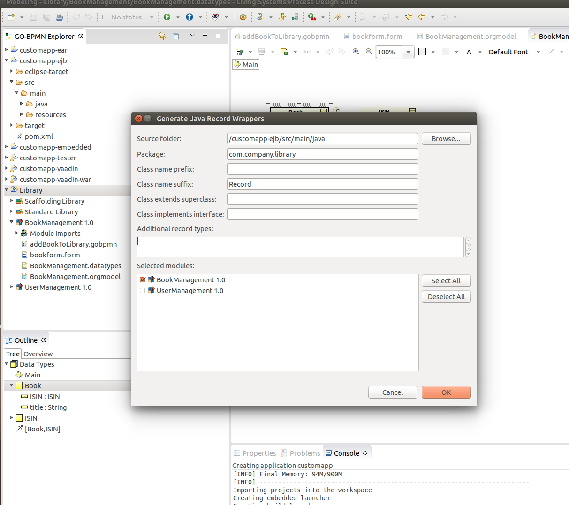Collapse the customapp-ejb project
The width and height of the screenshot is (569, 505).
coord(6,60)
